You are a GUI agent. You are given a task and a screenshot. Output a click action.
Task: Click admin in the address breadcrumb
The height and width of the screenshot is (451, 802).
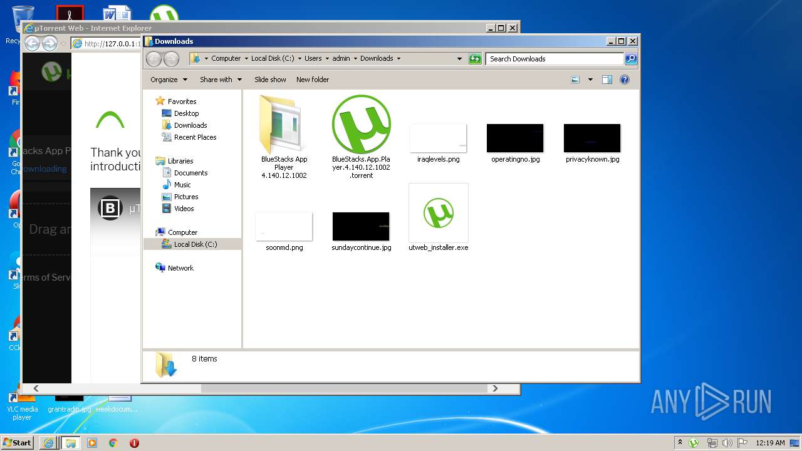pos(341,58)
